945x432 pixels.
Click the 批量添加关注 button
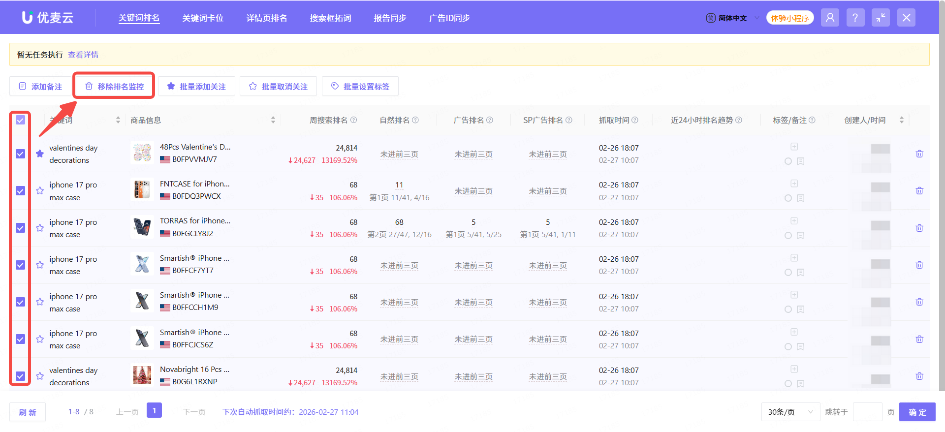(196, 86)
